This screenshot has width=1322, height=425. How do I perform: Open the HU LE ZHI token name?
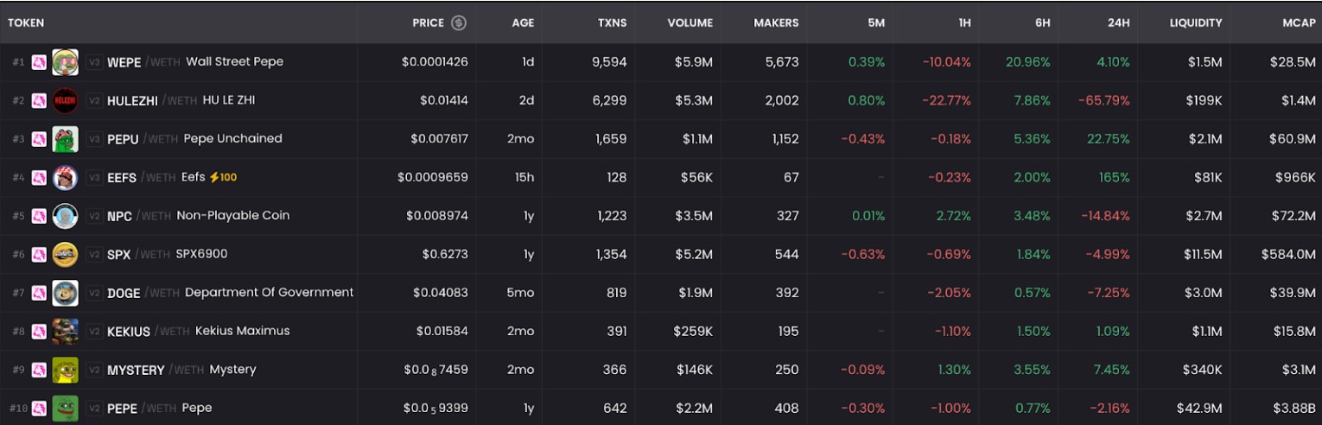point(228,100)
